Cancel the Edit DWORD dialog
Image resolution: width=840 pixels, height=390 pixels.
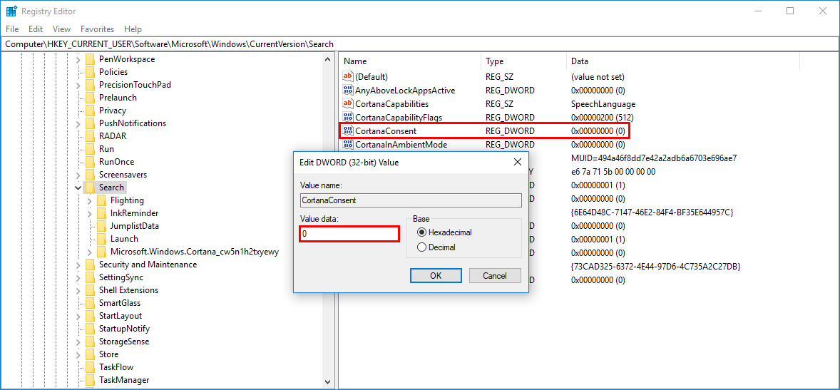495,275
